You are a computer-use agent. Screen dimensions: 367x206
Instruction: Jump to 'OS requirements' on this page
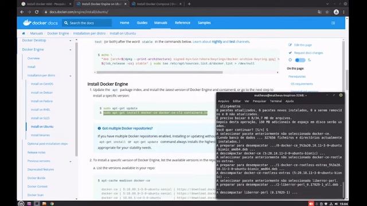(302, 84)
